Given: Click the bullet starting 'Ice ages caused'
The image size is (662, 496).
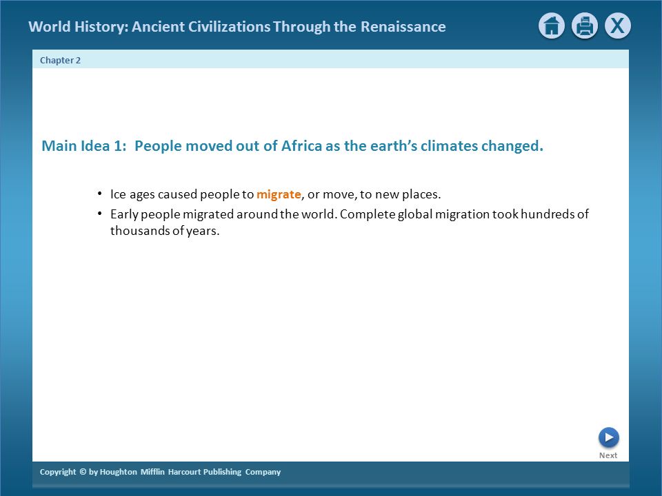Looking at the screenshot, I should 275,194.
